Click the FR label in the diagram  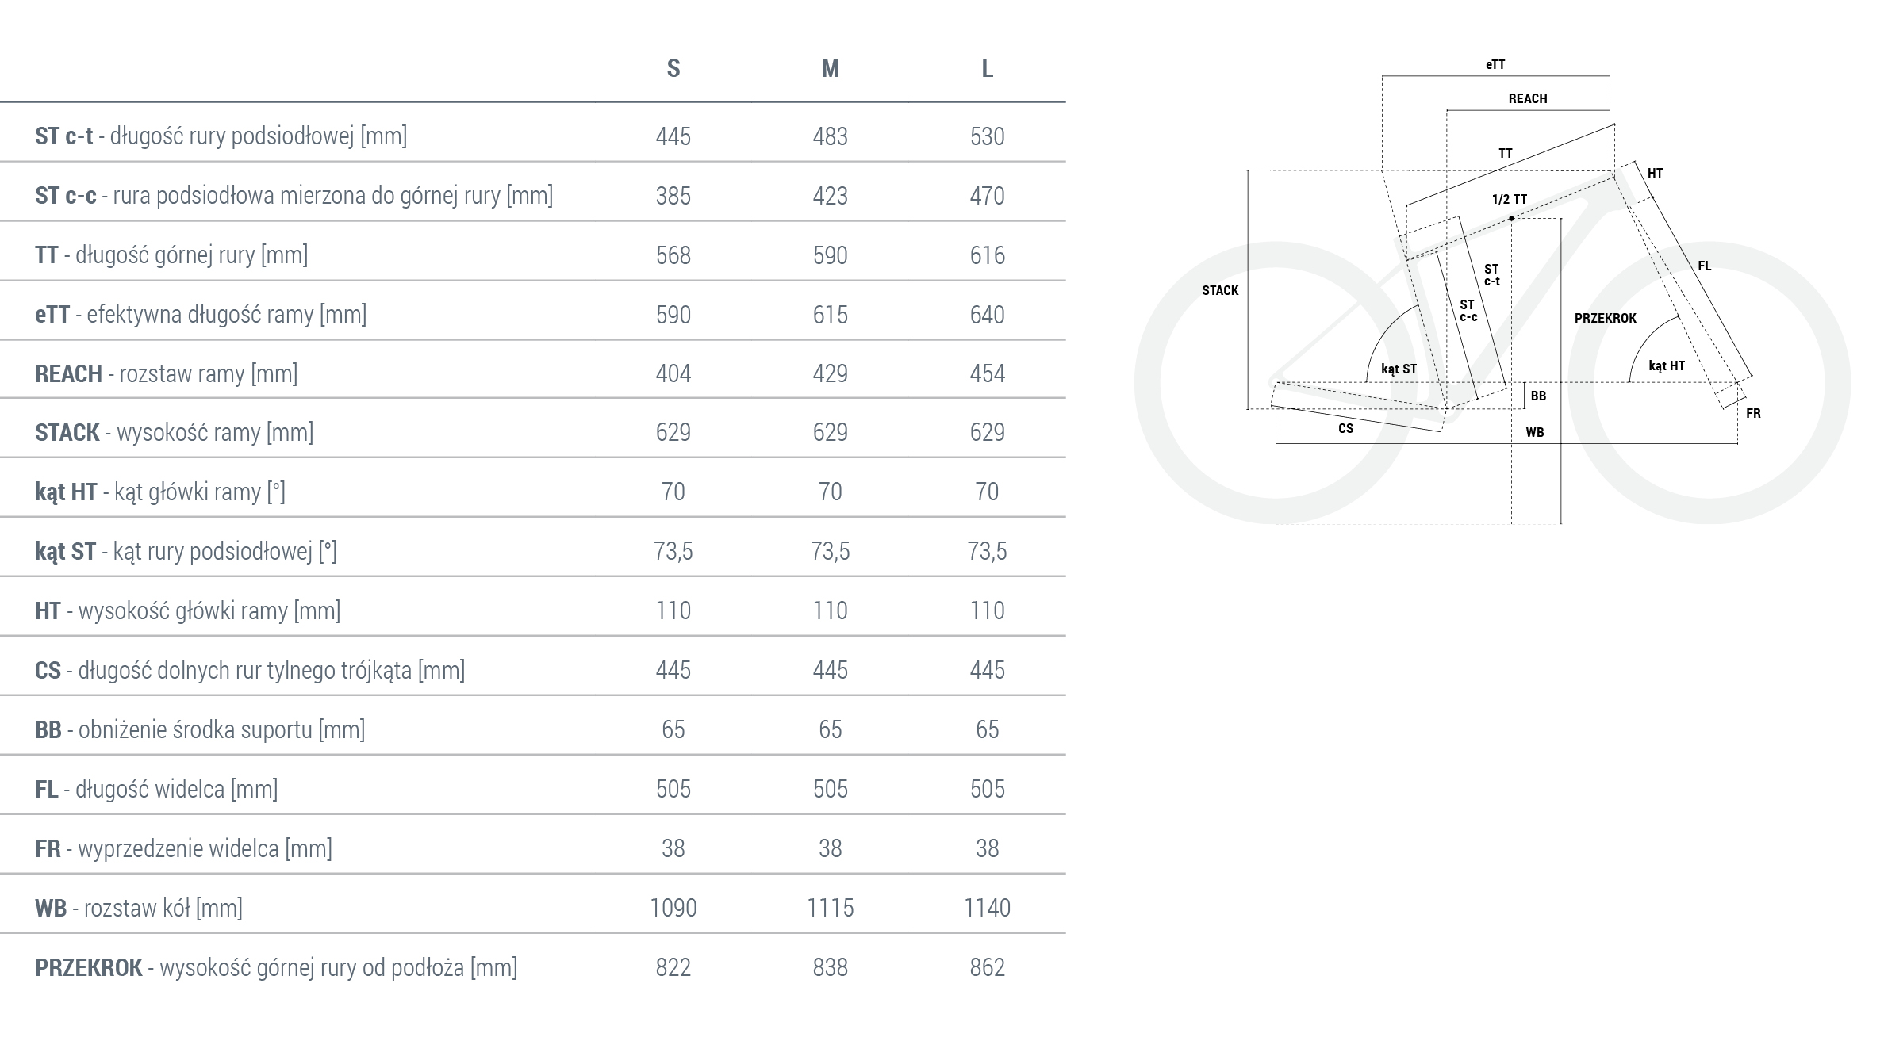click(x=1753, y=413)
